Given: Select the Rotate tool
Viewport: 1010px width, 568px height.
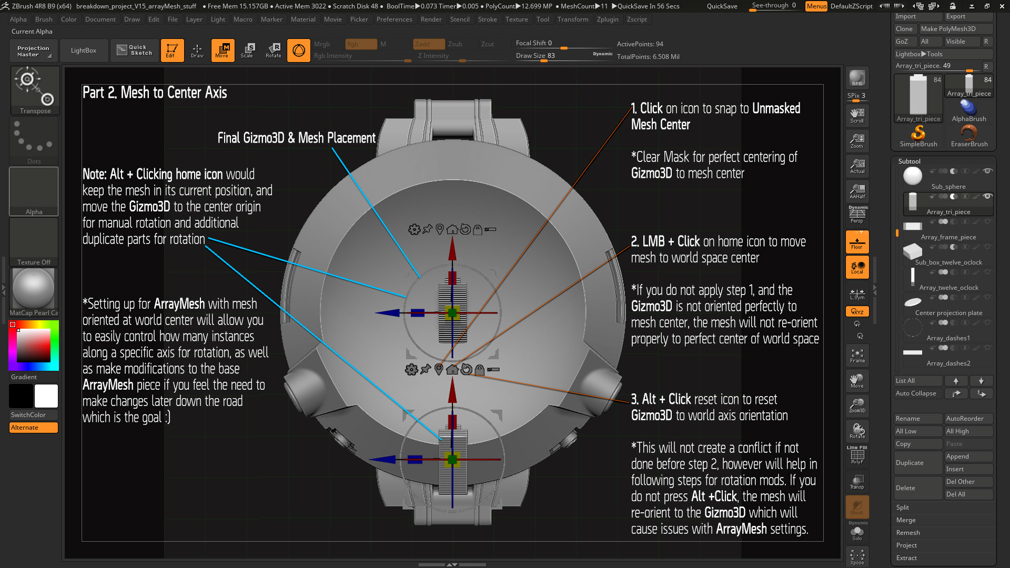Looking at the screenshot, I should click(273, 50).
